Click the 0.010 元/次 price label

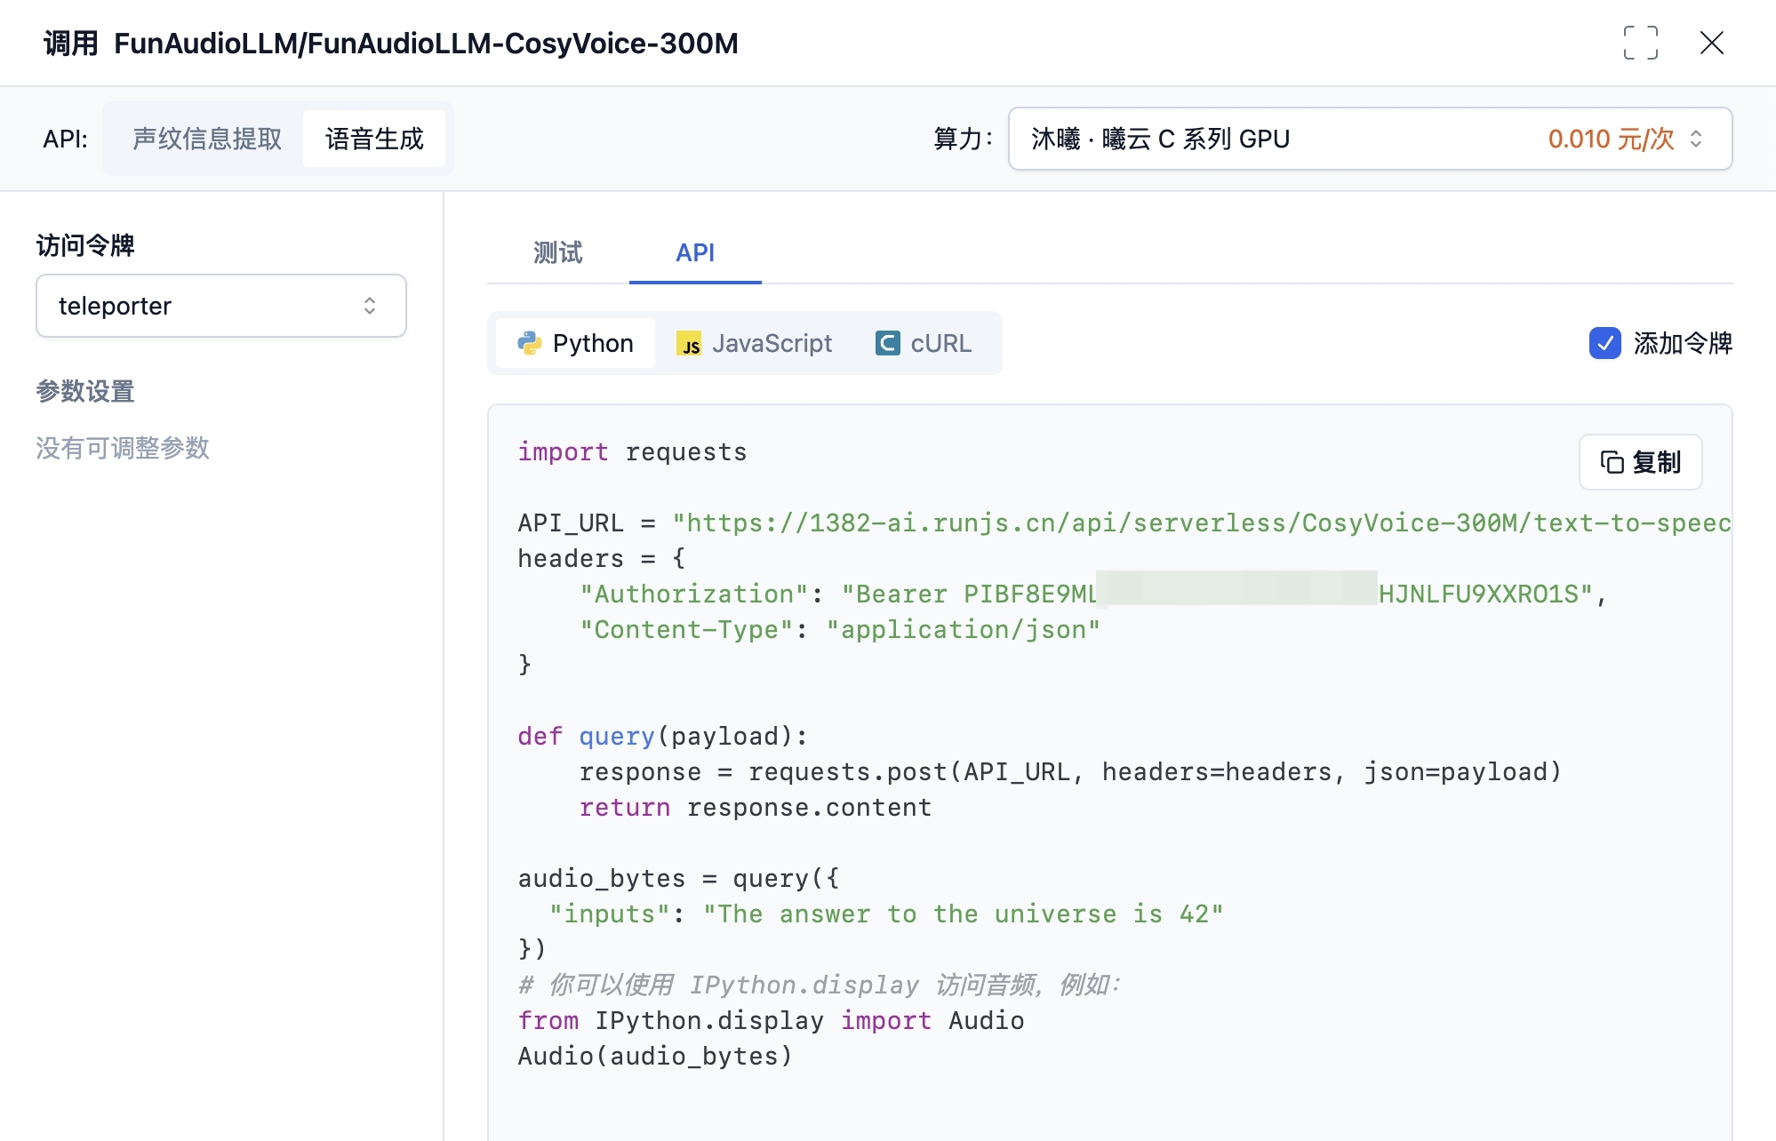point(1611,139)
